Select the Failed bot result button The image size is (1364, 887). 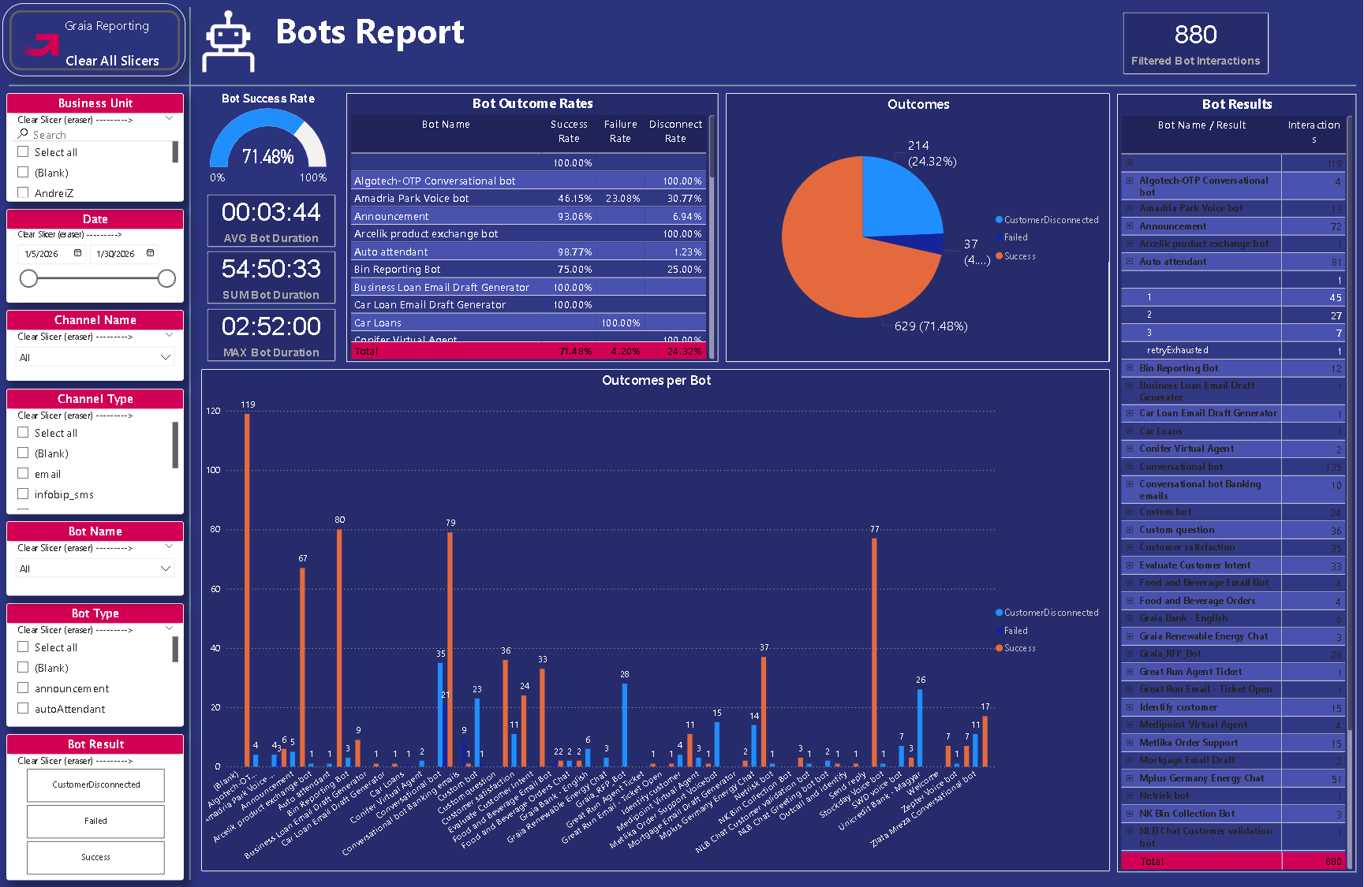click(95, 822)
